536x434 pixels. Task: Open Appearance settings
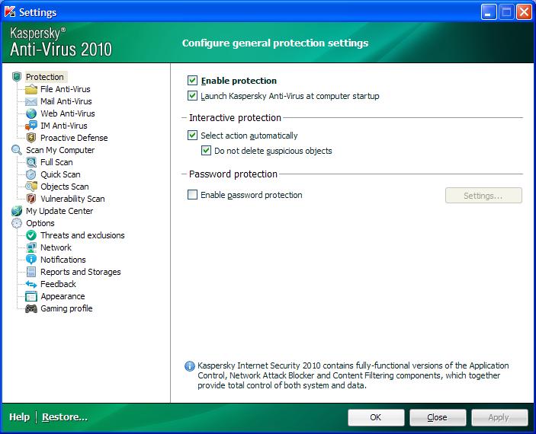click(x=63, y=296)
